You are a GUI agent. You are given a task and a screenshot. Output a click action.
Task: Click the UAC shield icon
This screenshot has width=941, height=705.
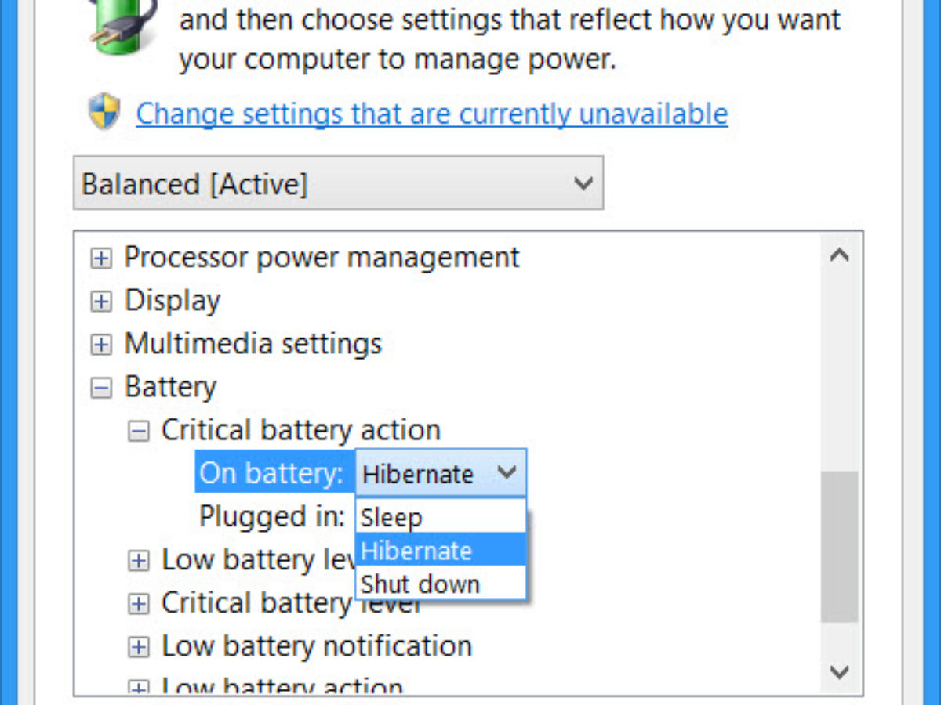tap(104, 112)
